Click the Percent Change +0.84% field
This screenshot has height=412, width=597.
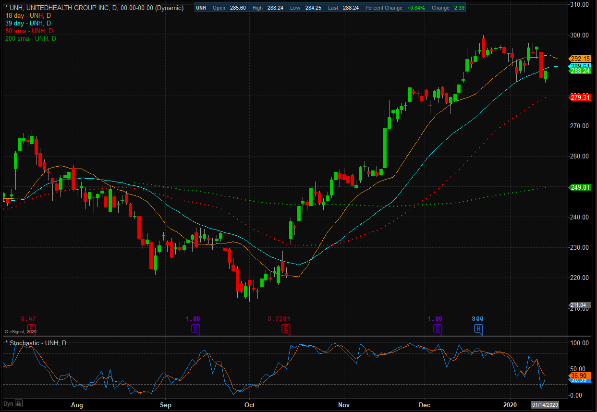(x=395, y=8)
